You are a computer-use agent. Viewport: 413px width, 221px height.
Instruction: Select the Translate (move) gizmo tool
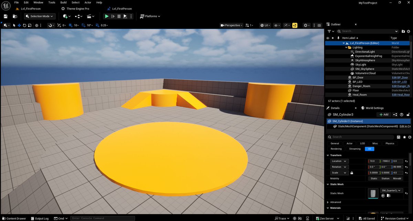pyautogui.click(x=19, y=25)
